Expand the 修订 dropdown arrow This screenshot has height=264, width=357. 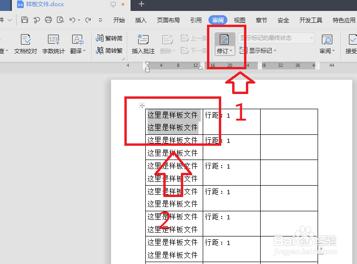231,51
